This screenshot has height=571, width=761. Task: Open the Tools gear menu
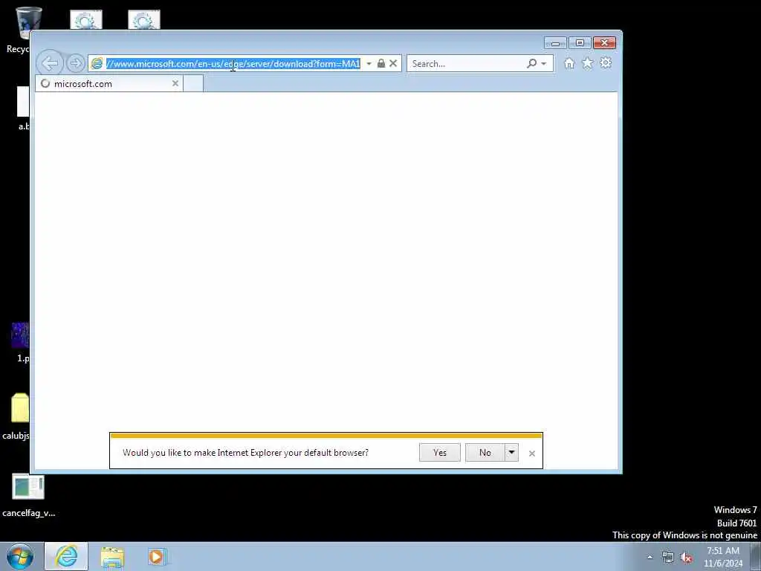(606, 62)
